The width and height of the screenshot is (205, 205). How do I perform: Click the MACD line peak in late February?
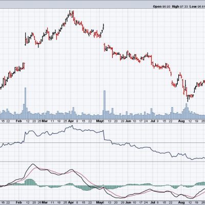pos(33,164)
